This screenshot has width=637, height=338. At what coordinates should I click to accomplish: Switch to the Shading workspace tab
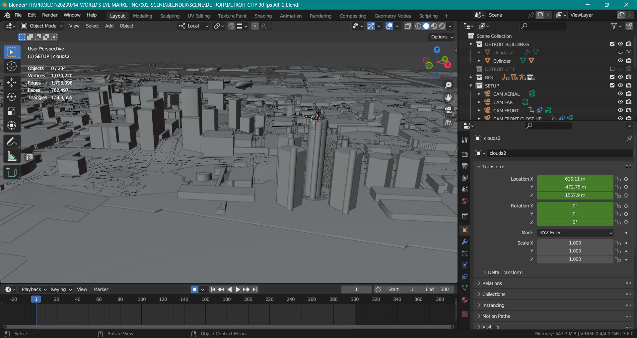(x=263, y=16)
